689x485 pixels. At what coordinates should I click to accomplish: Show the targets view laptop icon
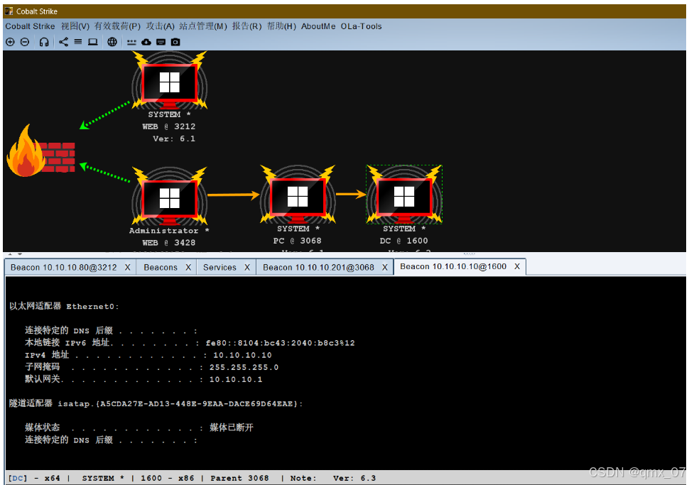[x=93, y=42]
